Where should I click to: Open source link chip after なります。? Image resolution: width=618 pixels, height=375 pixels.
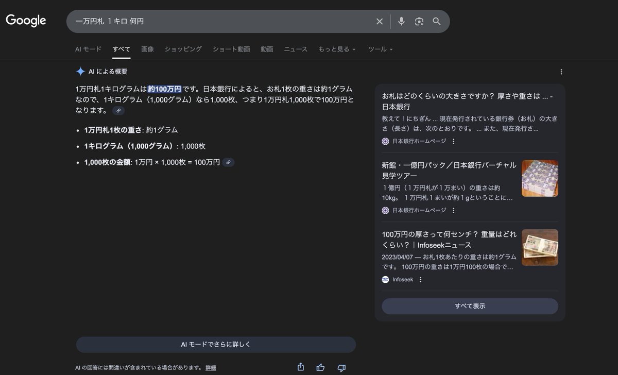[118, 110]
